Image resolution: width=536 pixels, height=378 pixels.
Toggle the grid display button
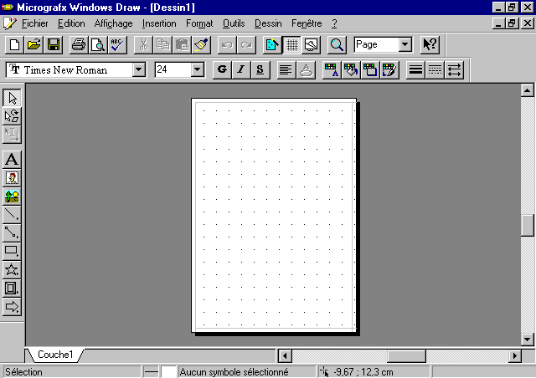point(292,44)
